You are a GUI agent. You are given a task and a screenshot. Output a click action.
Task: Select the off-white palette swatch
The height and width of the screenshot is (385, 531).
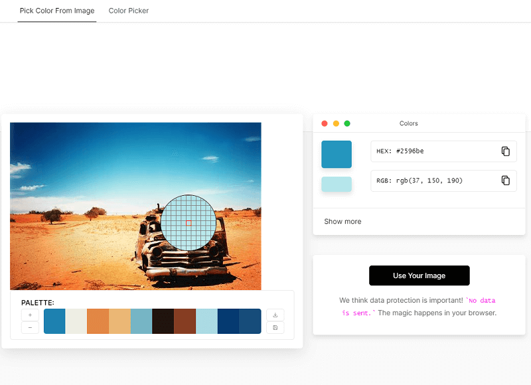(76, 321)
